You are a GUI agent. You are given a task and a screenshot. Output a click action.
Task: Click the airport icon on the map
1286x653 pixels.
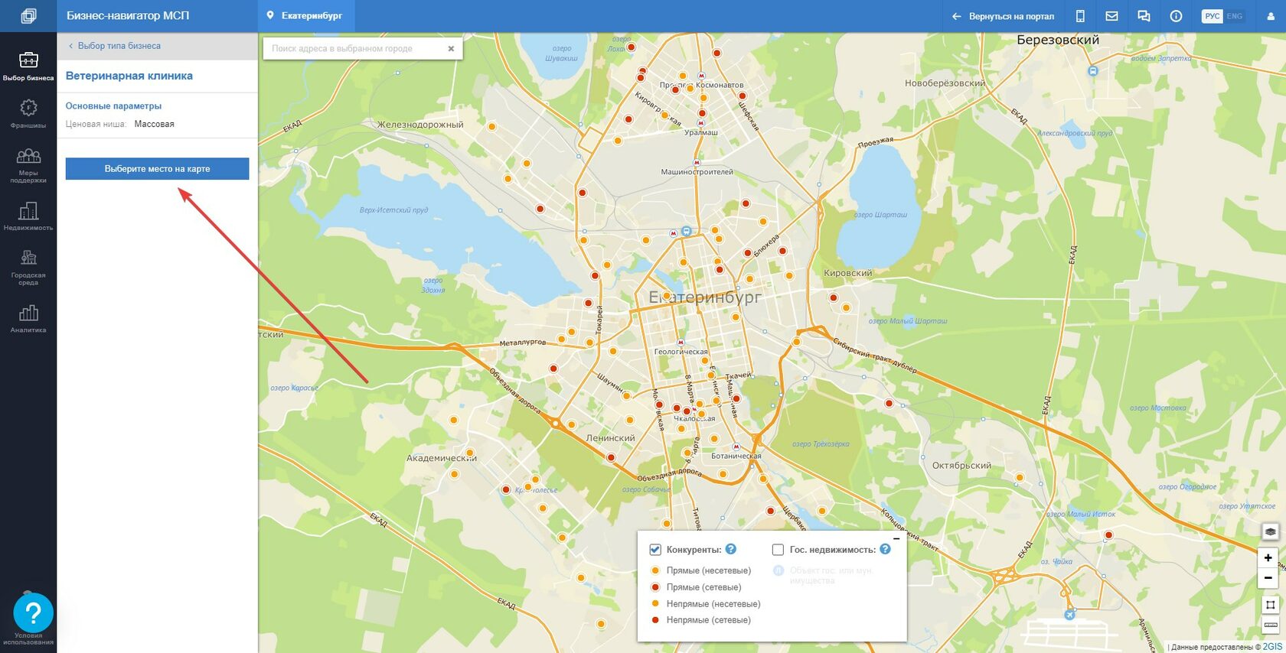1069,615
